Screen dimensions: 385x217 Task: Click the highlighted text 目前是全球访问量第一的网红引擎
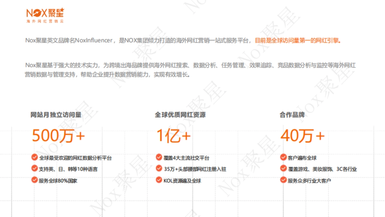click(x=298, y=41)
